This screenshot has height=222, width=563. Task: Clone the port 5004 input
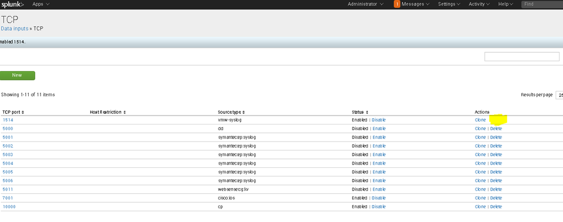tap(480, 163)
